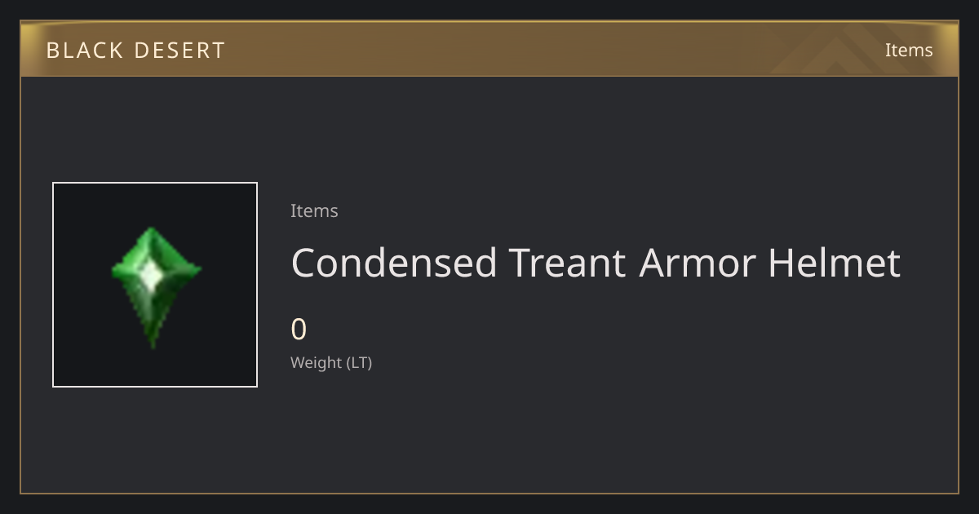Select the Condensed Treant Armor Helmet title
The width and height of the screenshot is (979, 514).
(596, 263)
